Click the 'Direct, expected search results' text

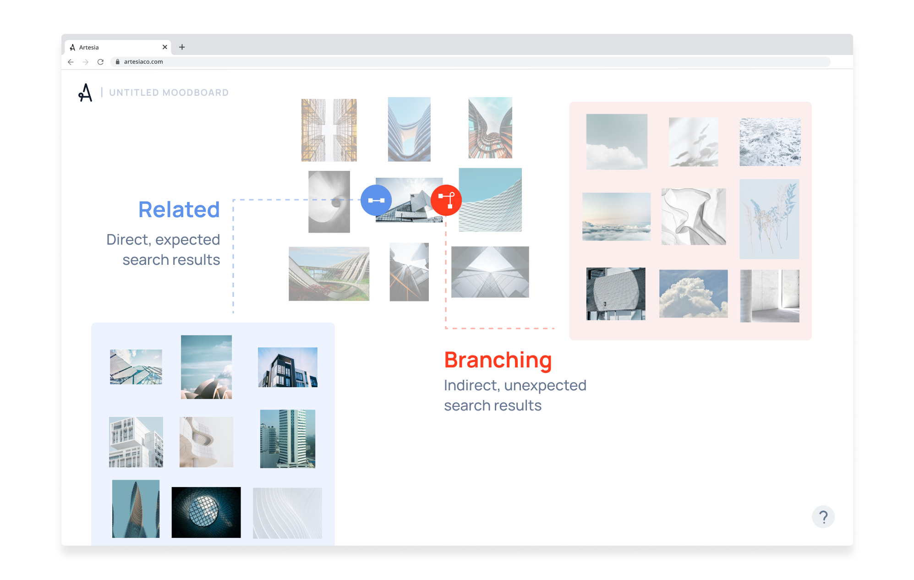tap(164, 250)
